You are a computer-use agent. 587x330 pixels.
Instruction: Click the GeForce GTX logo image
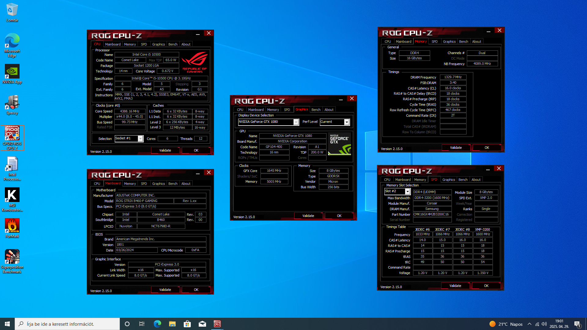pyautogui.click(x=339, y=144)
